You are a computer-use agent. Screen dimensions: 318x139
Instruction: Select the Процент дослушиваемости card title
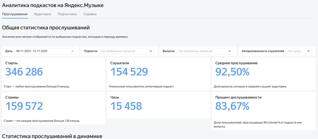(238, 97)
